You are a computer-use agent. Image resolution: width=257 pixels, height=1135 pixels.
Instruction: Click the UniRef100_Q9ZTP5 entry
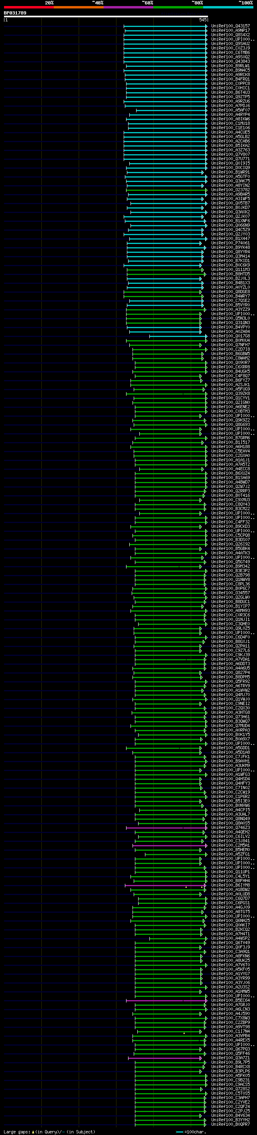pos(230,97)
